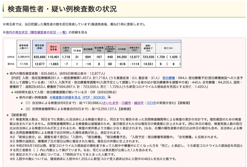This screenshot has height=167, width=247.
Task: Click the note line starting ※3 実際の退院日
Action: tap(75, 141)
